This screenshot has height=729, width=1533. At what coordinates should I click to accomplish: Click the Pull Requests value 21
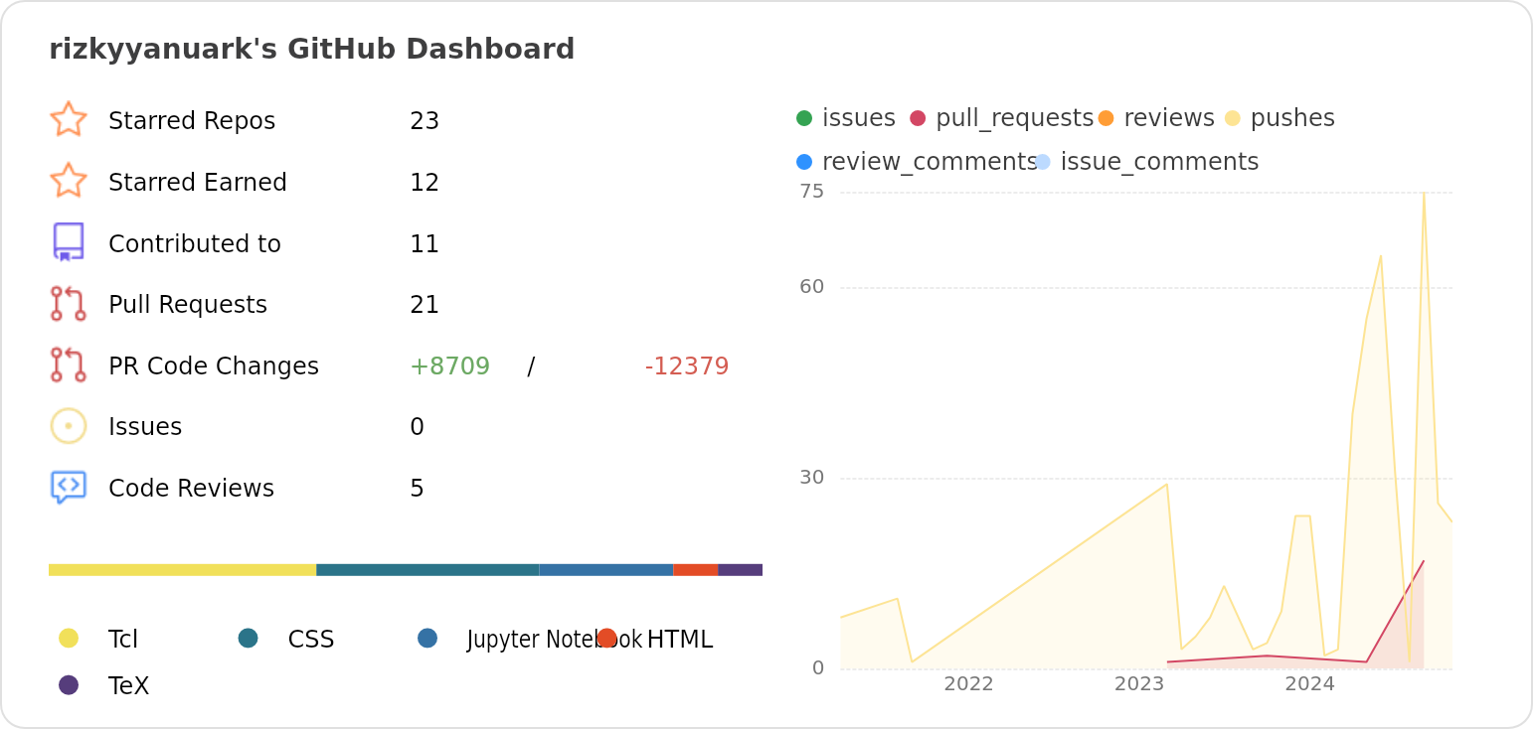[x=425, y=305]
